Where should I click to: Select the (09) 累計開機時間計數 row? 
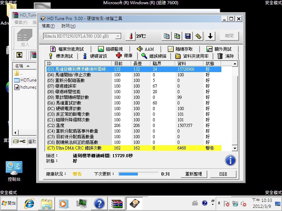click(x=134, y=97)
